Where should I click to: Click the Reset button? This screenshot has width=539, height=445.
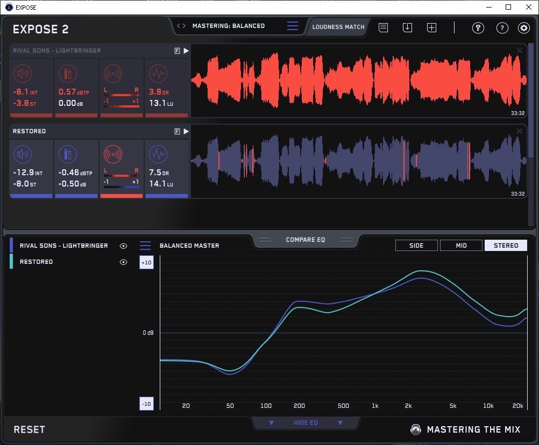(x=29, y=429)
